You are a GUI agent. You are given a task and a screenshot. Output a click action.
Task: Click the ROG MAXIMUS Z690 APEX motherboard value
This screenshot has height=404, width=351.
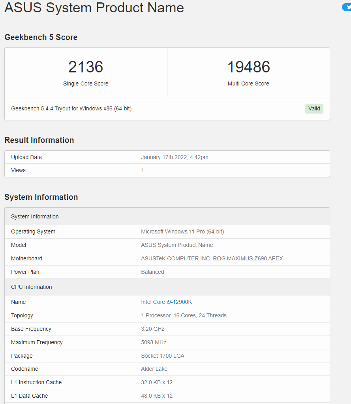212,258
